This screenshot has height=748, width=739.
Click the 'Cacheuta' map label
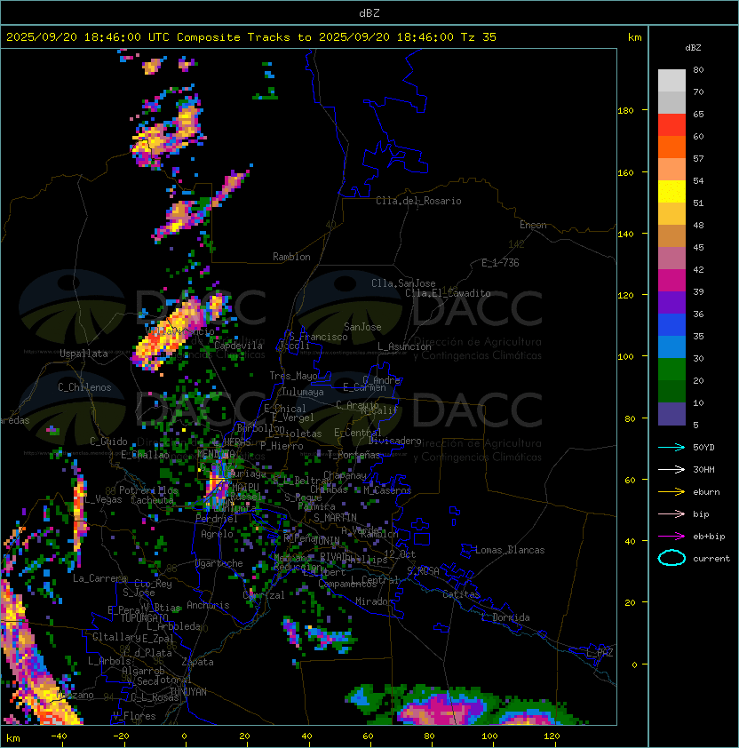point(152,500)
